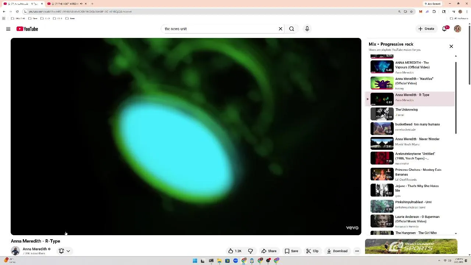The height and width of the screenshot is (265, 471).
Task: Open the Road Runner Sports ad banner
Action: 411,246
